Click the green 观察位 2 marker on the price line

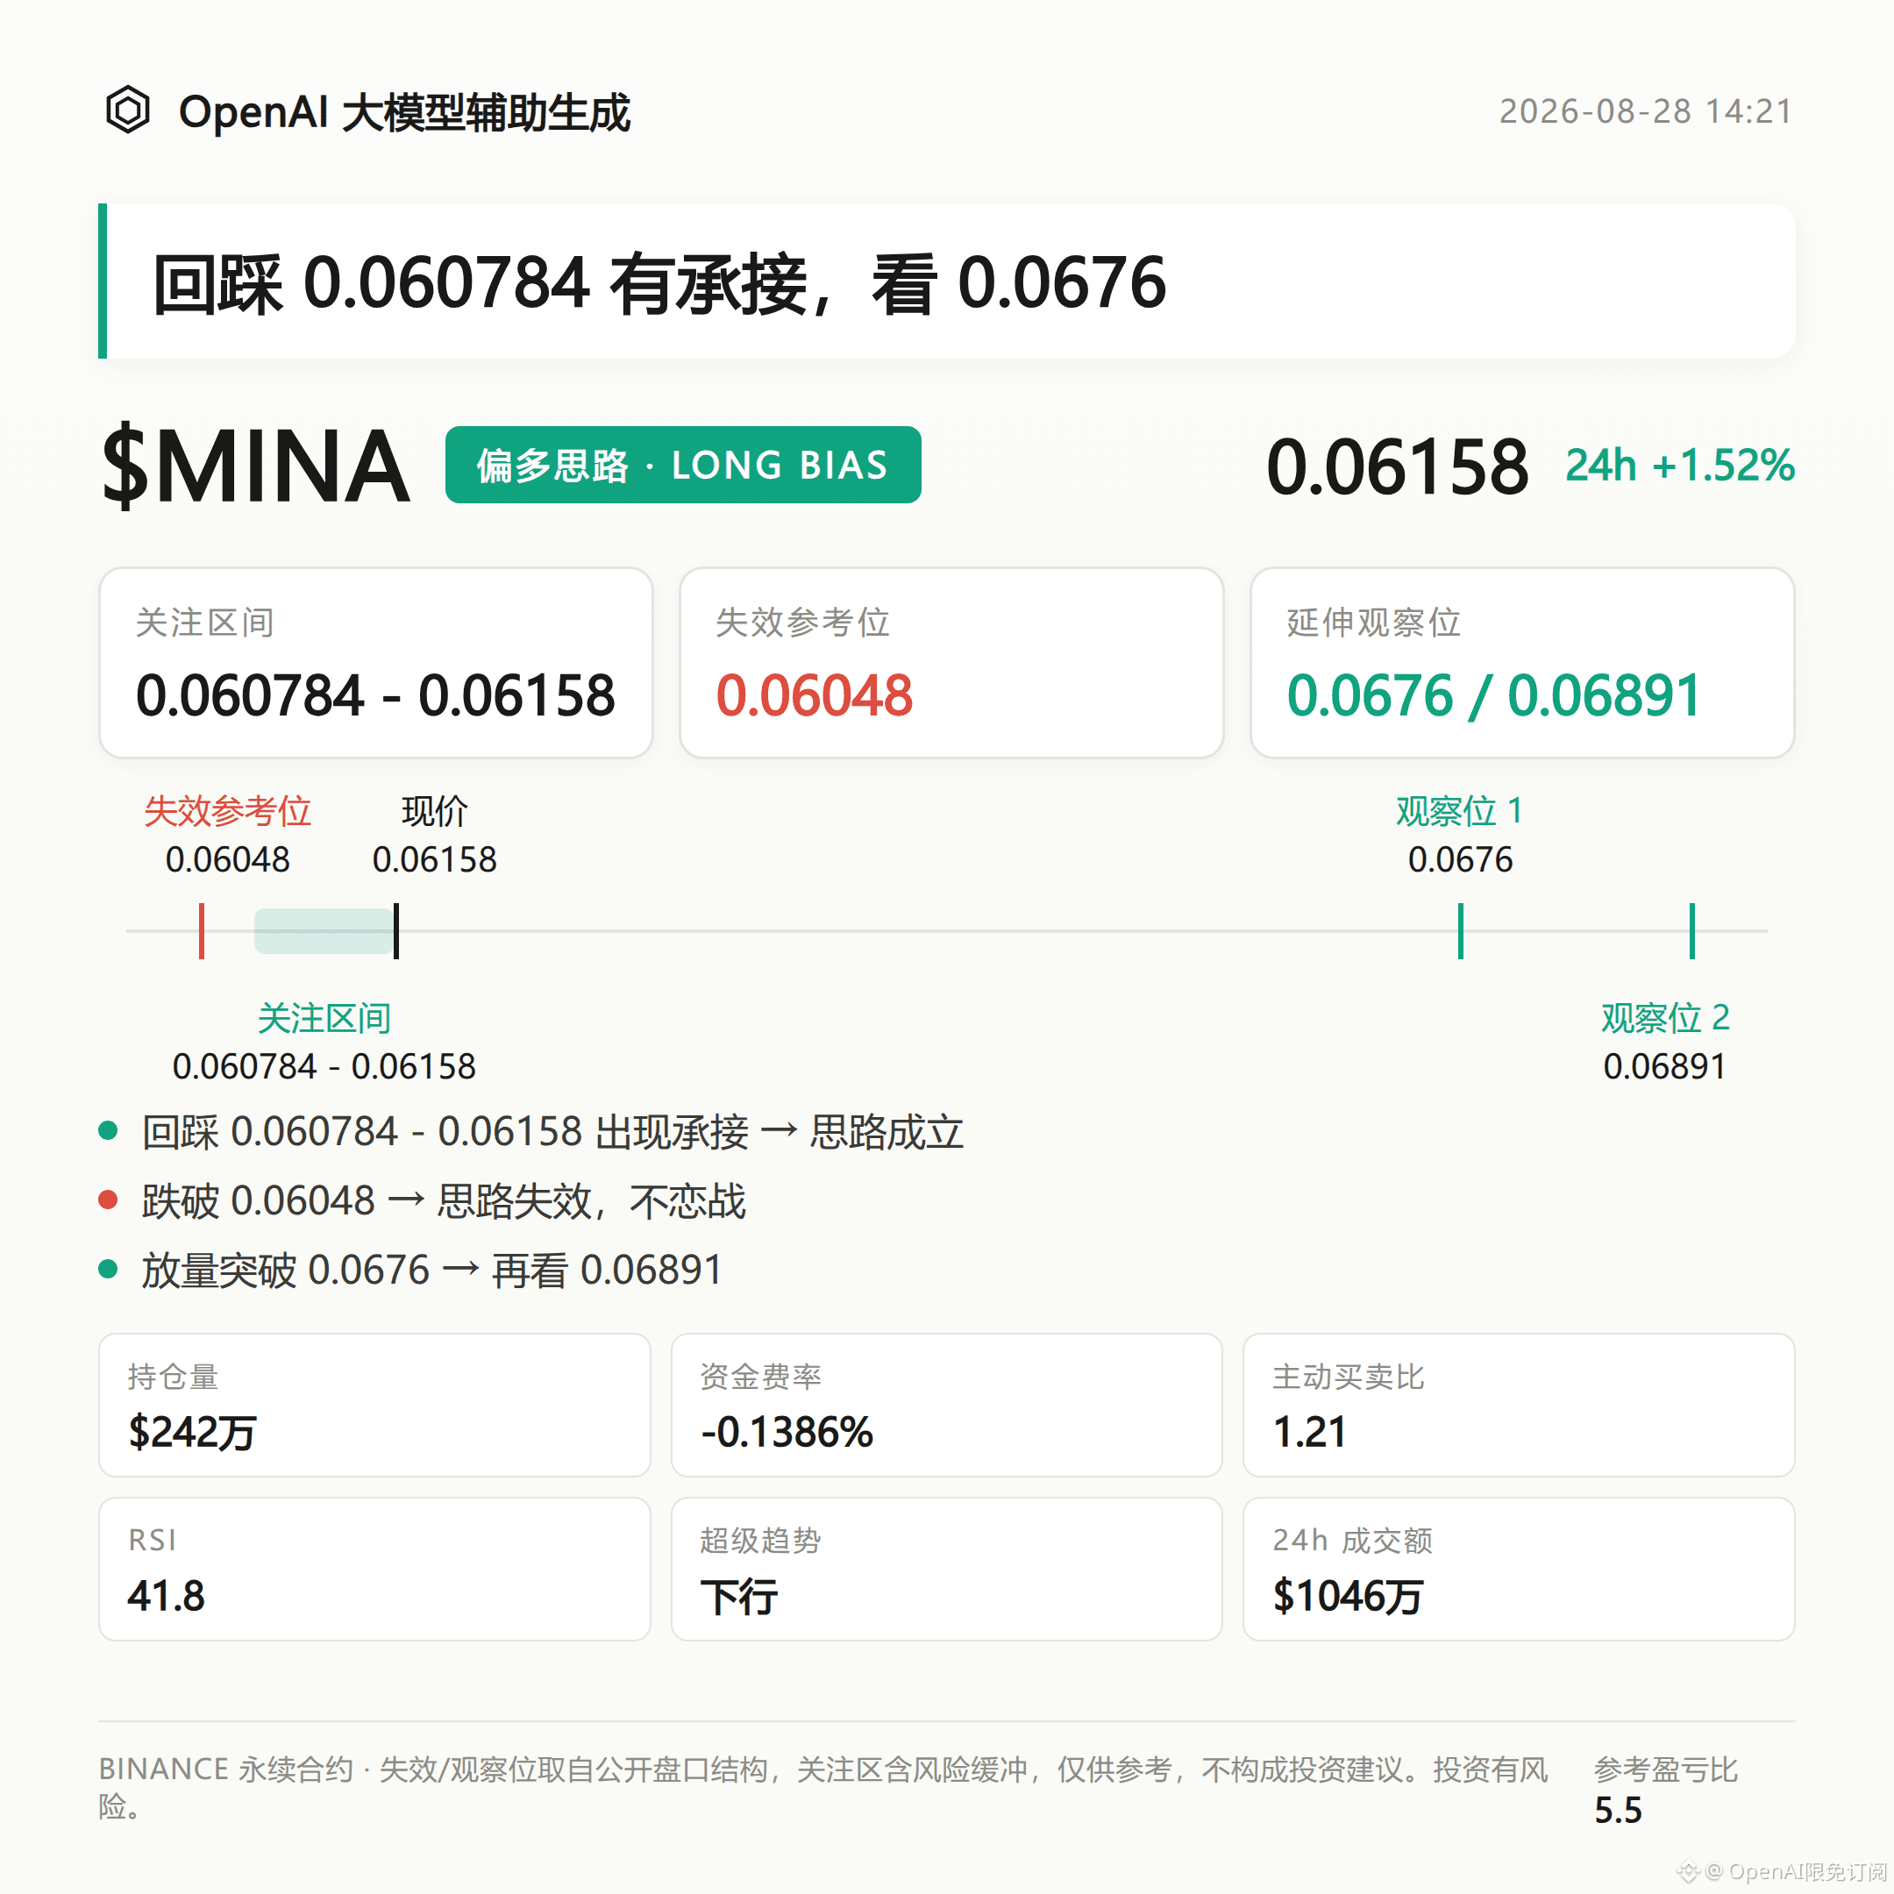1692,930
